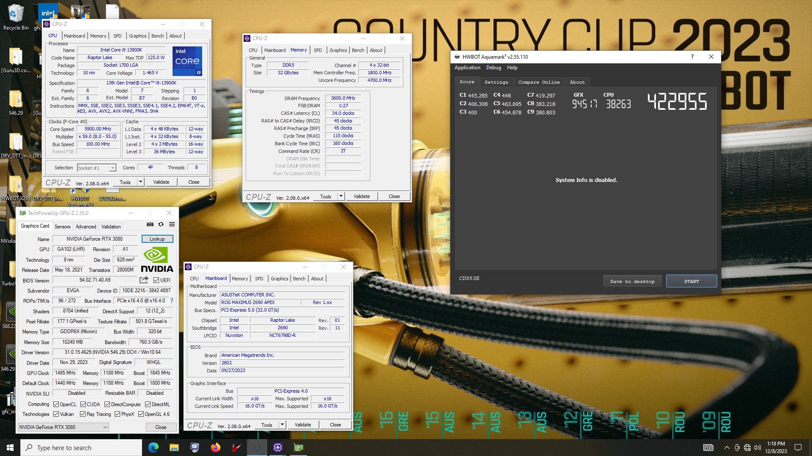Screen dimensions: 812x456
Task: Click the red checkmark taskbar icon
Action: tap(236, 448)
